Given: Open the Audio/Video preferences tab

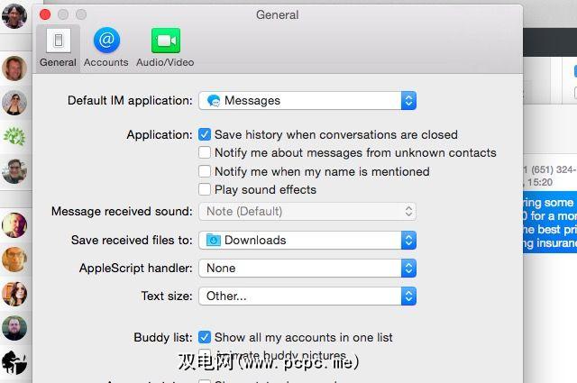Looking at the screenshot, I should [x=165, y=48].
